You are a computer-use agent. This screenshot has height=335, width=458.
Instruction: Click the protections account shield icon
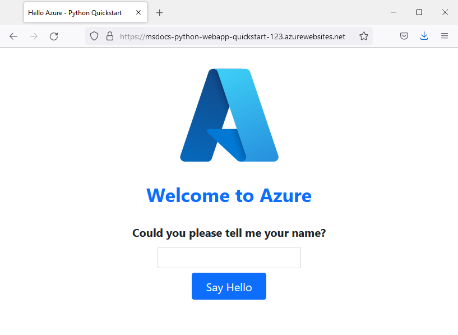click(x=404, y=35)
